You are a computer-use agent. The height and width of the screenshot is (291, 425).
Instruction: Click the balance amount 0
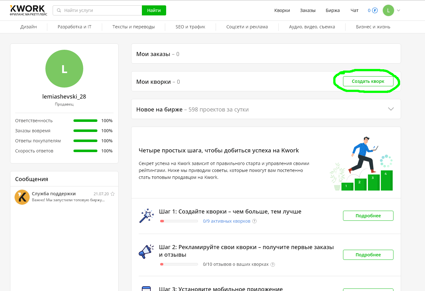369,10
